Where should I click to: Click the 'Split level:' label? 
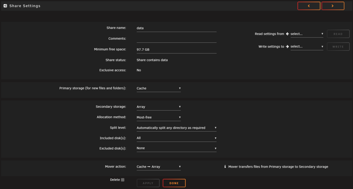tap(118, 128)
